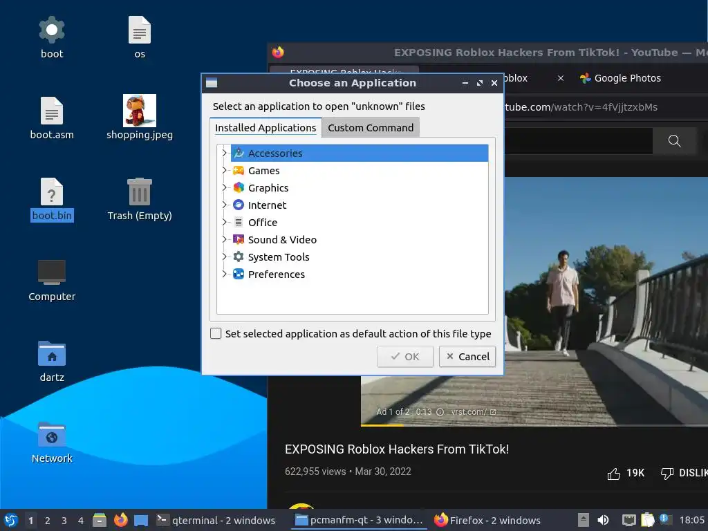This screenshot has height=531, width=708.
Task: Click the 18:05 panel clock
Action: click(x=691, y=520)
